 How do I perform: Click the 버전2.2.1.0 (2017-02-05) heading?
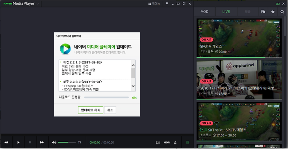click(82, 62)
